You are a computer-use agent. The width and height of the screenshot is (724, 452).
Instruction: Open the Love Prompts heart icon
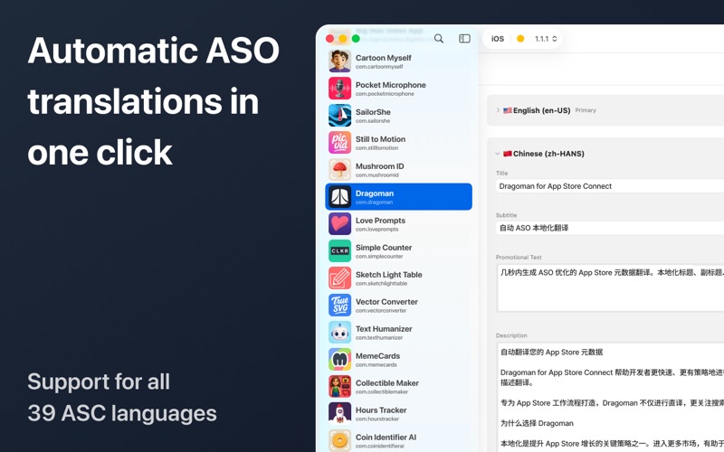[x=340, y=223]
